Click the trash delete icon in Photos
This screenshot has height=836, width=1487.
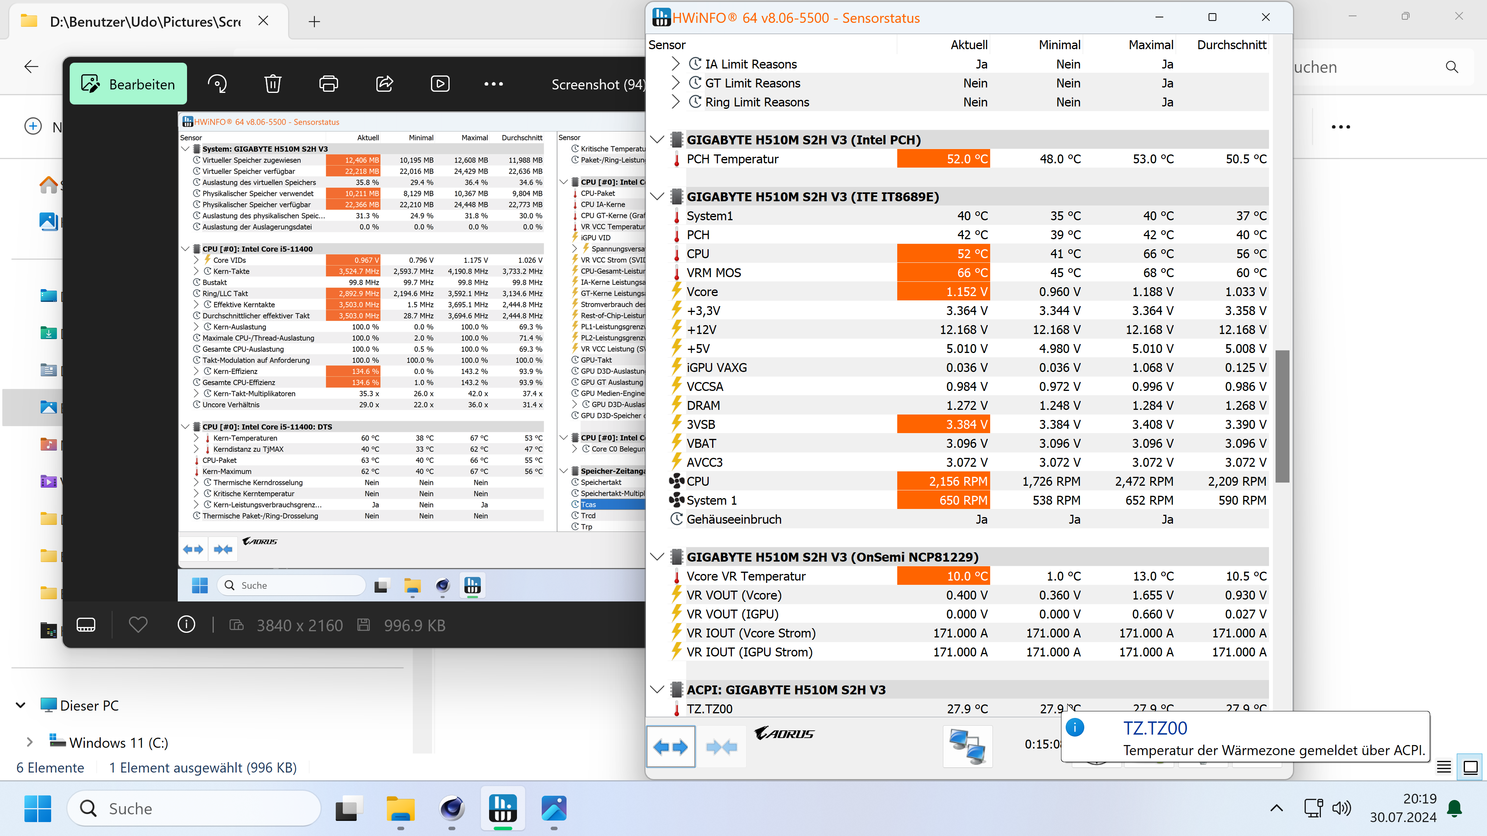pos(273,84)
